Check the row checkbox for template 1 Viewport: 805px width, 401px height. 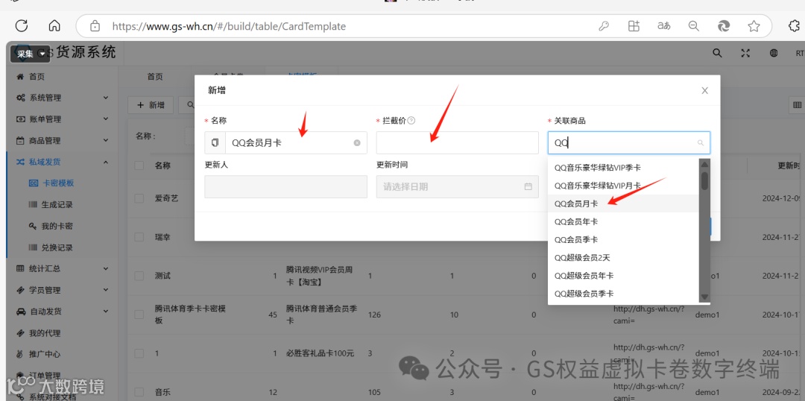point(139,353)
